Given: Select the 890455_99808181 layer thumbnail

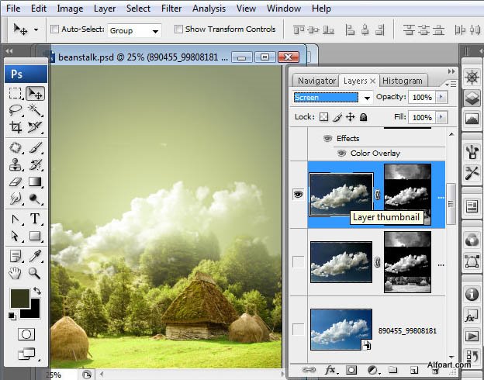Looking at the screenshot, I should point(341,328).
